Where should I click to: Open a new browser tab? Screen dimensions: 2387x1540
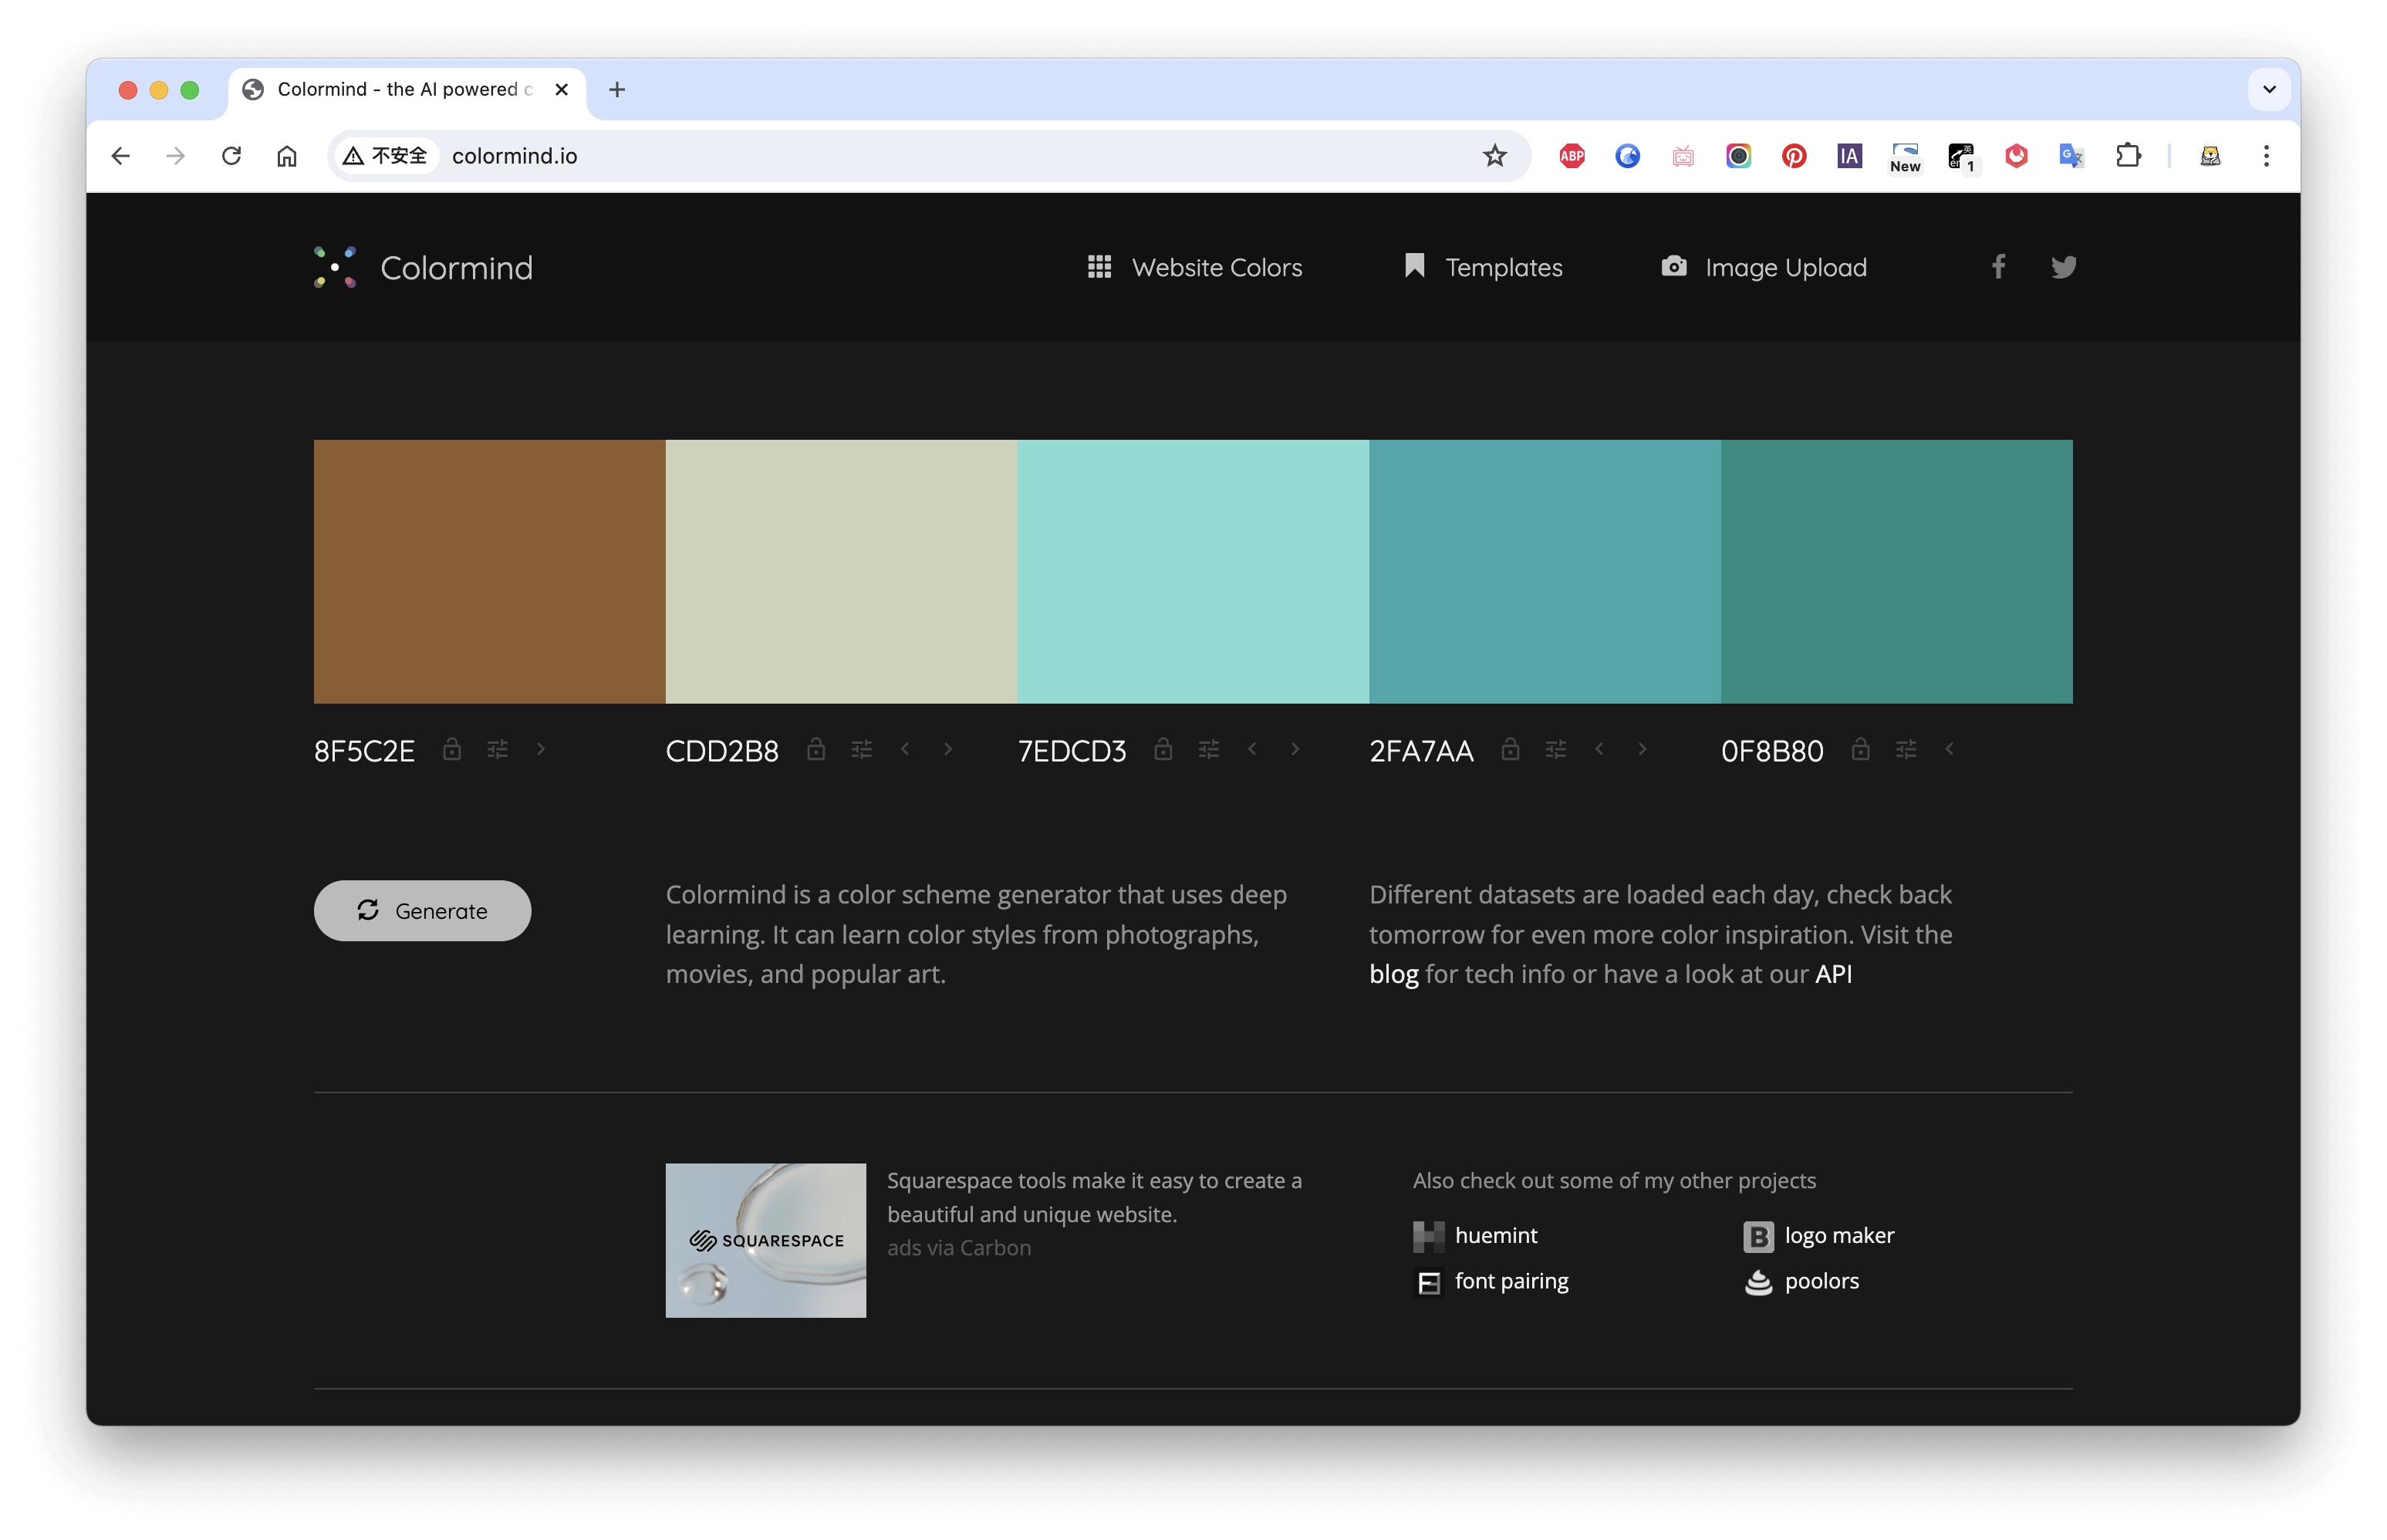coord(617,90)
